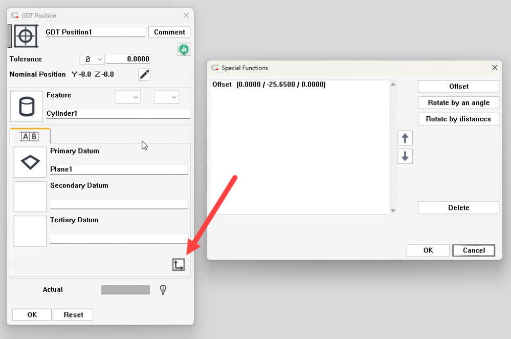Close the Special Functions dialog
Screen dimensions: 511x339
(495, 68)
